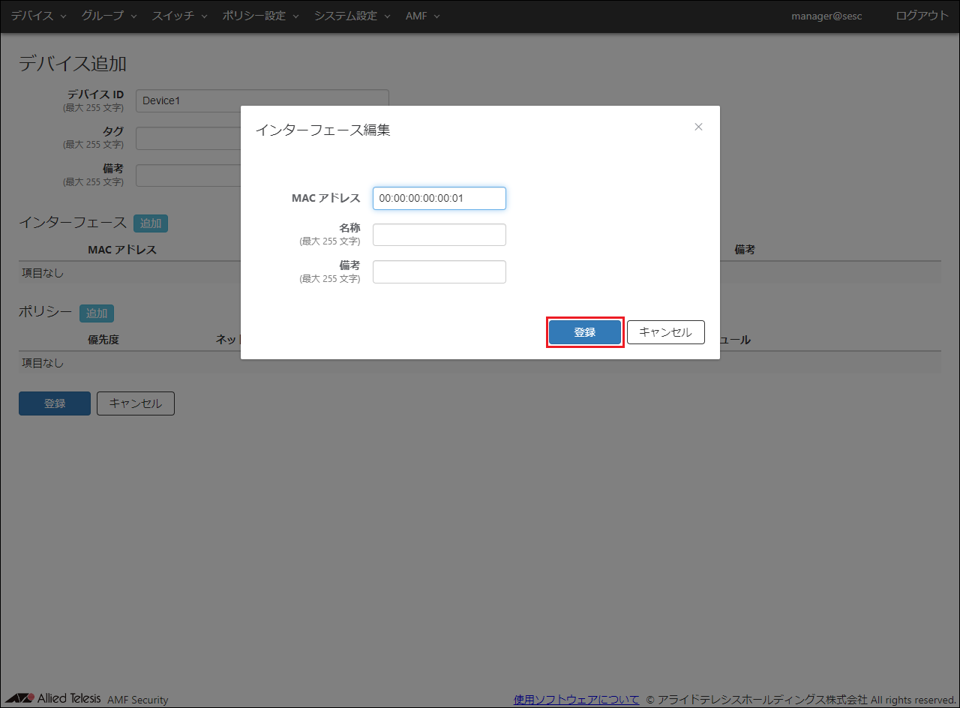The height and width of the screenshot is (708, 960).
Task: Click the 登録 button in the dialog
Action: 584,332
